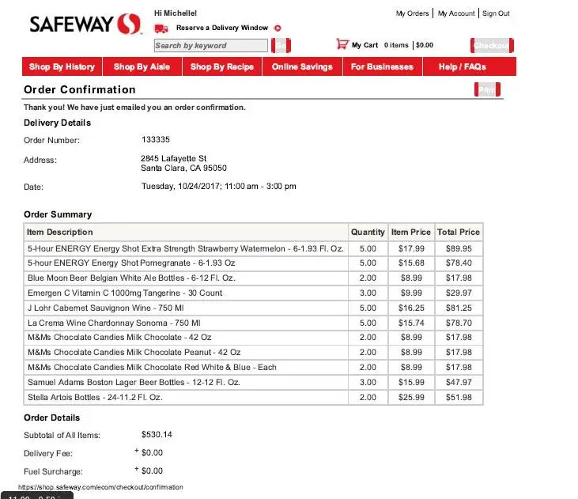Screen dimensions: 578x499
Task: Select the Emergen C Vitamin C row
Action: click(x=253, y=293)
